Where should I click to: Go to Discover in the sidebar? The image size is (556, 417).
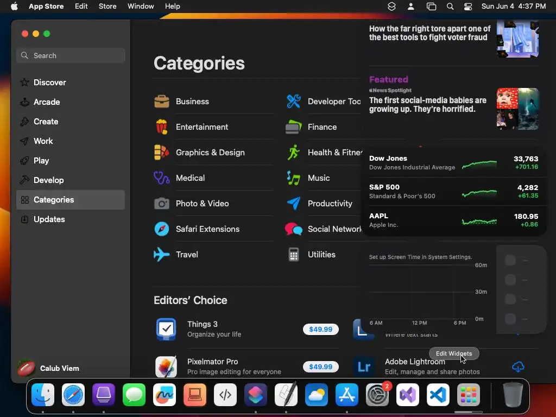click(71, 83)
